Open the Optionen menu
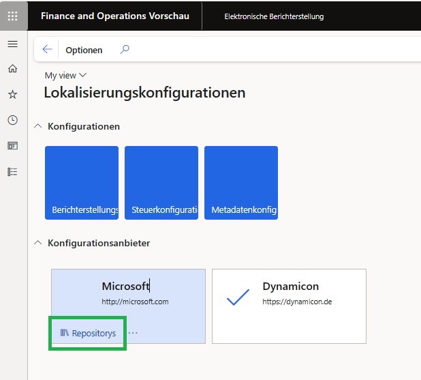Screen dimensions: 421x380 [84, 50]
